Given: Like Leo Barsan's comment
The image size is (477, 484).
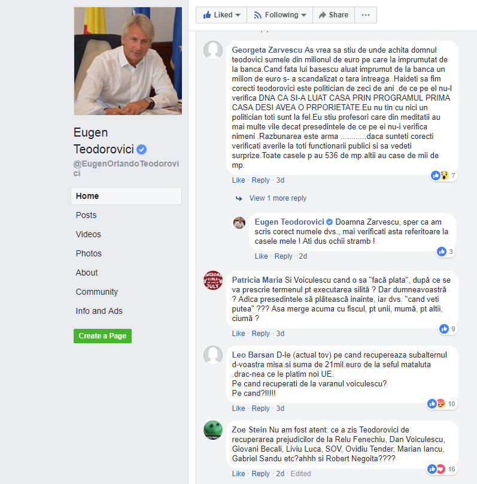Looking at the screenshot, I should pyautogui.click(x=238, y=409).
